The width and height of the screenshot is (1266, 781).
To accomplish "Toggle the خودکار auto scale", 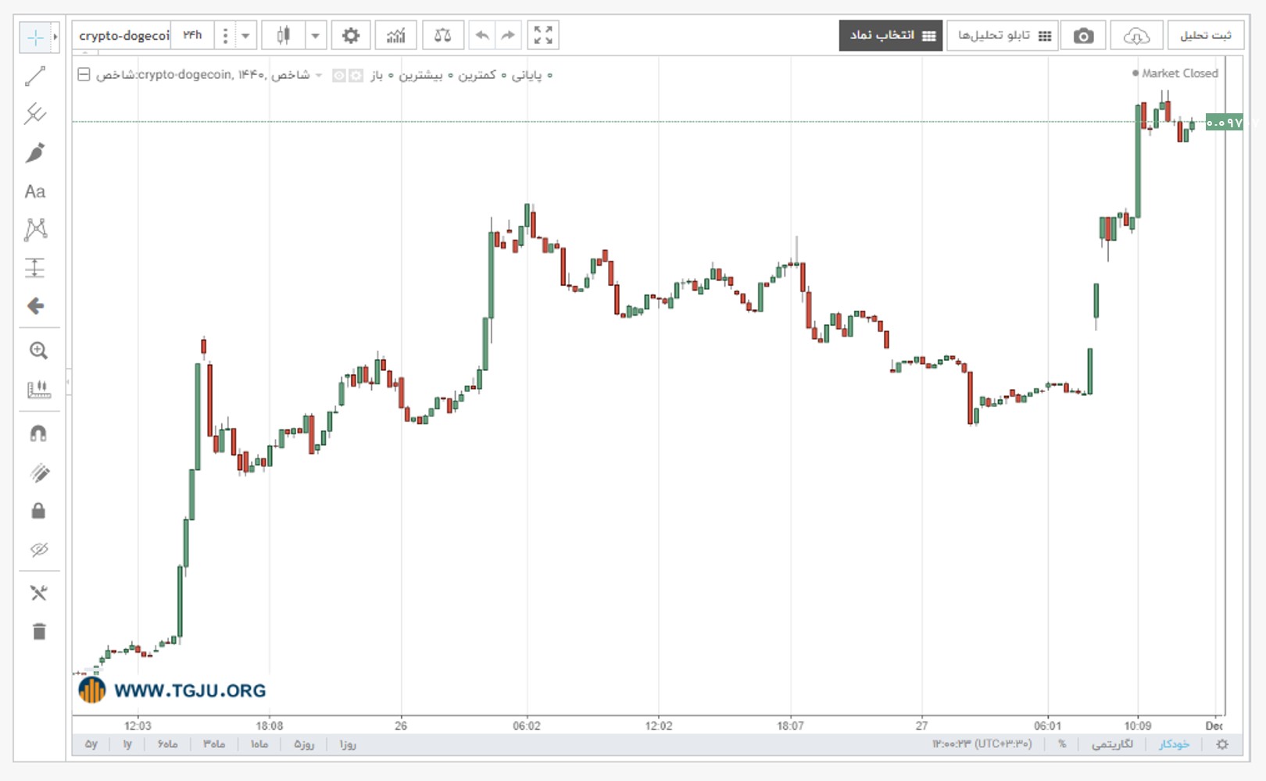I will pyautogui.click(x=1174, y=744).
